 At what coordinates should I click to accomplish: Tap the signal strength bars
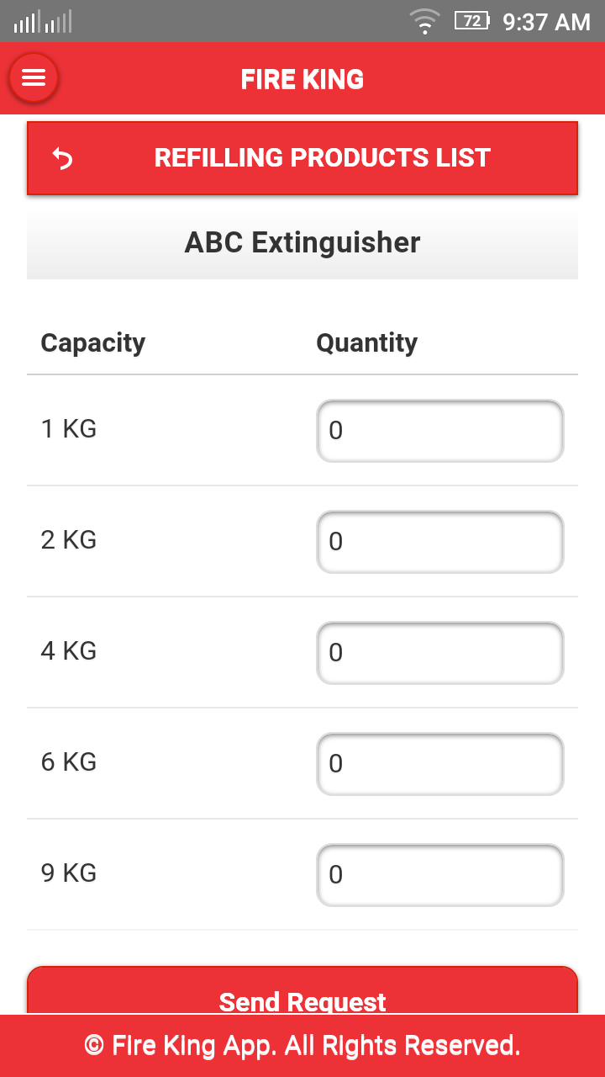[x=43, y=21]
